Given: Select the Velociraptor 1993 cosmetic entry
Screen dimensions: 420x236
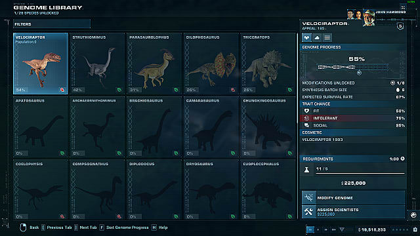Looking at the screenshot, I should coord(353,140).
